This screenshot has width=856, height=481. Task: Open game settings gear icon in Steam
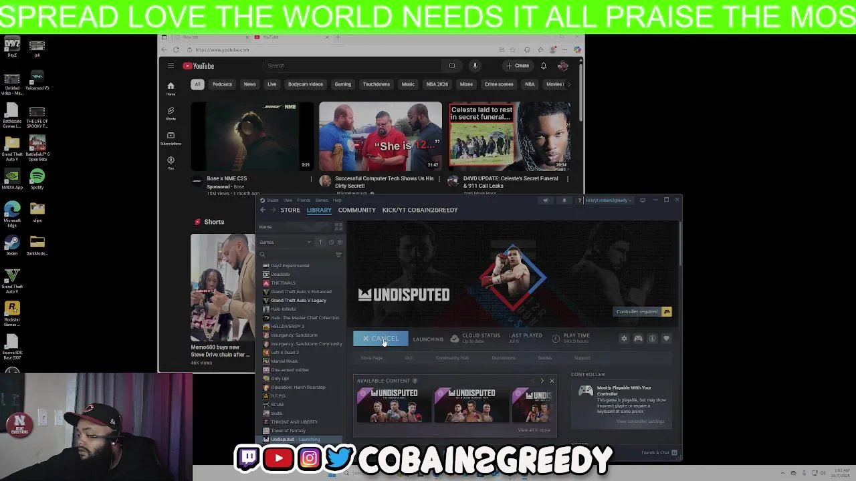[x=624, y=339]
